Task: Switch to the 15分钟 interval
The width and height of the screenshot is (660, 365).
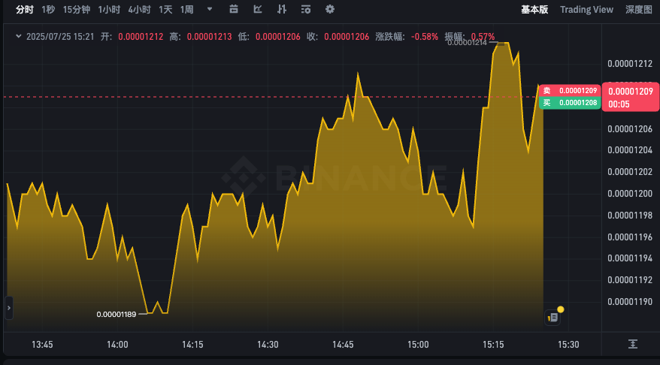Action: (x=76, y=10)
